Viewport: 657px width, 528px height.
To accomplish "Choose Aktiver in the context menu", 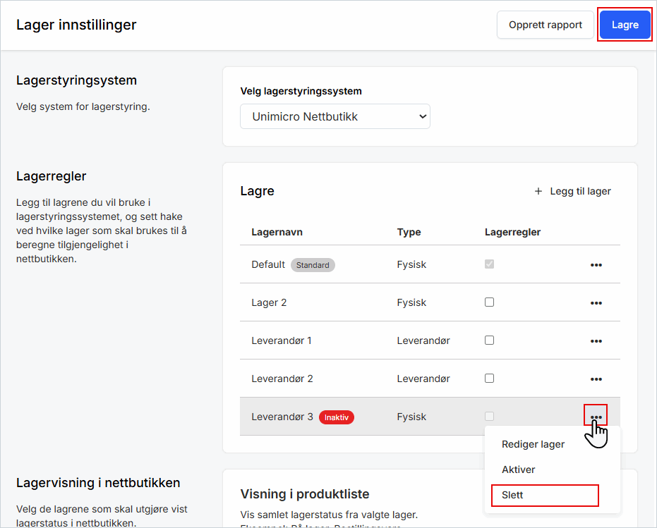I will [519, 469].
